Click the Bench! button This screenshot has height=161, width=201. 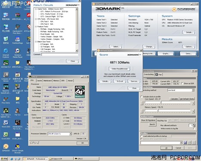(x=152, y=125)
